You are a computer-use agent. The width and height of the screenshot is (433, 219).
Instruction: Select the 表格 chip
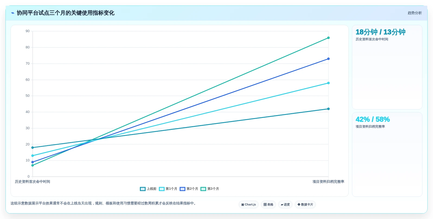pyautogui.click(x=268, y=205)
